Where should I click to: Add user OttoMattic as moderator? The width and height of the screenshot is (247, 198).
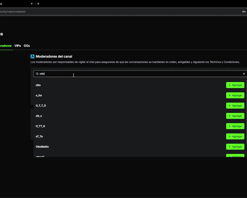235,147
